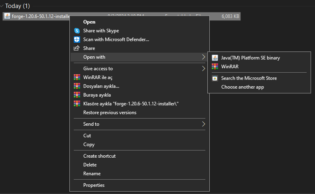Click the WinRAR icon beside 'Buraya ayıkla'
The image size is (315, 194).
(77, 95)
